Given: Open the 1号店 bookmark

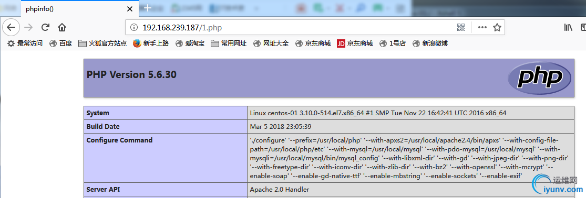Looking at the screenshot, I should pyautogui.click(x=393, y=43).
